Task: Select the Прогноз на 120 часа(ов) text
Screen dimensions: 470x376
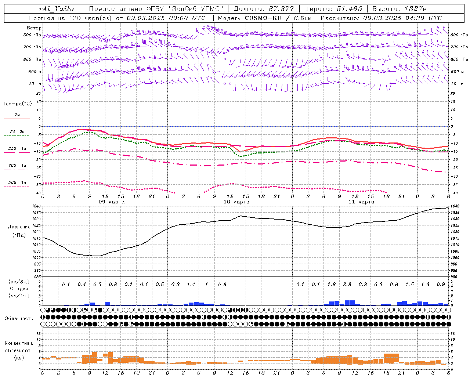Action: pyautogui.click(x=70, y=18)
